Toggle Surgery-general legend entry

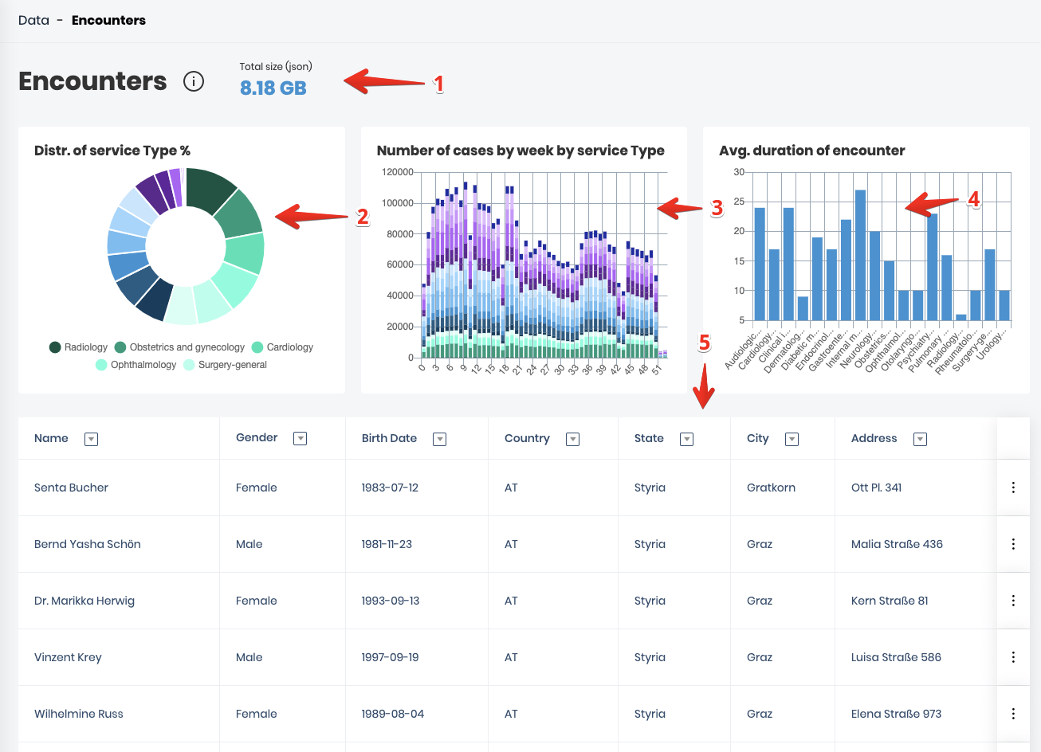pos(225,365)
